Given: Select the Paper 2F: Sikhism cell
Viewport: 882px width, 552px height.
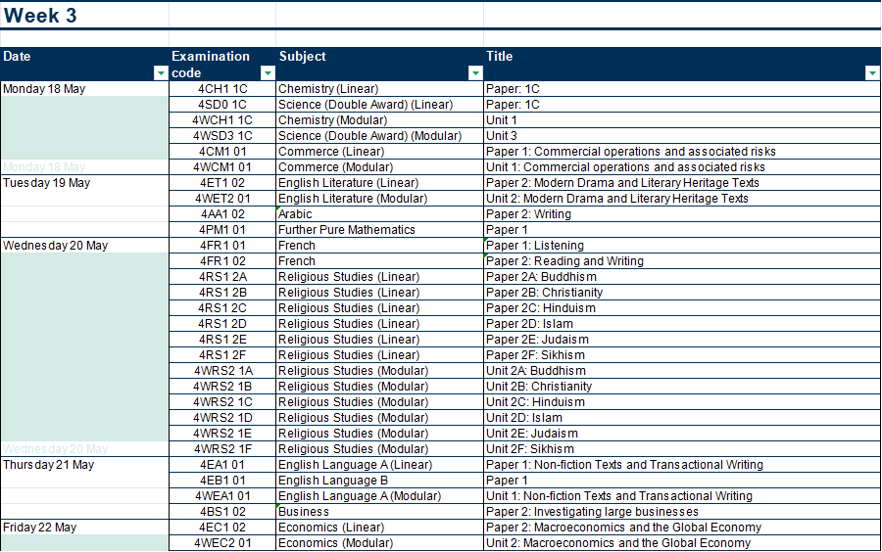Looking at the screenshot, I should [535, 355].
